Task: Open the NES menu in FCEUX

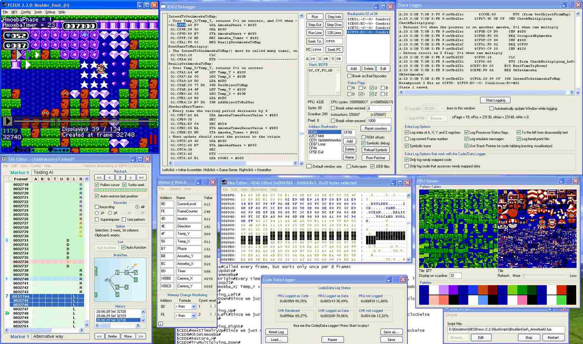Action: coord(14,12)
